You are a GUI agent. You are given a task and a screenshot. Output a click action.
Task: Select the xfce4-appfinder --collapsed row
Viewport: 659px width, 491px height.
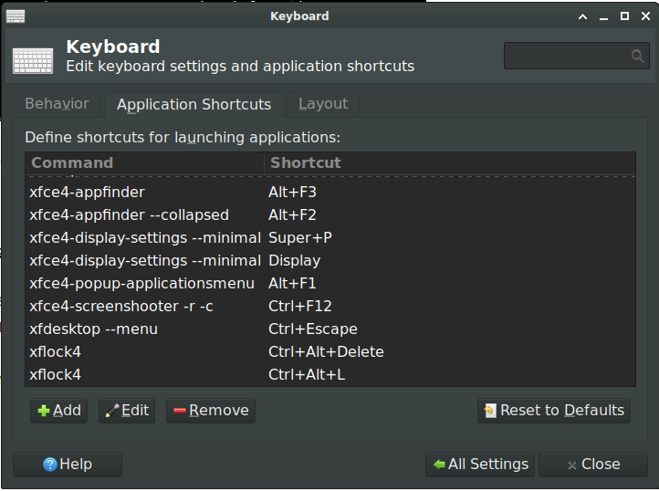coord(330,214)
